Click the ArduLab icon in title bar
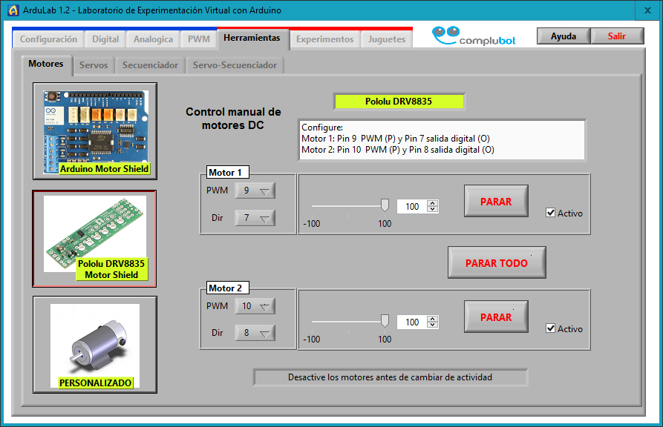663x427 pixels. (x=12, y=10)
